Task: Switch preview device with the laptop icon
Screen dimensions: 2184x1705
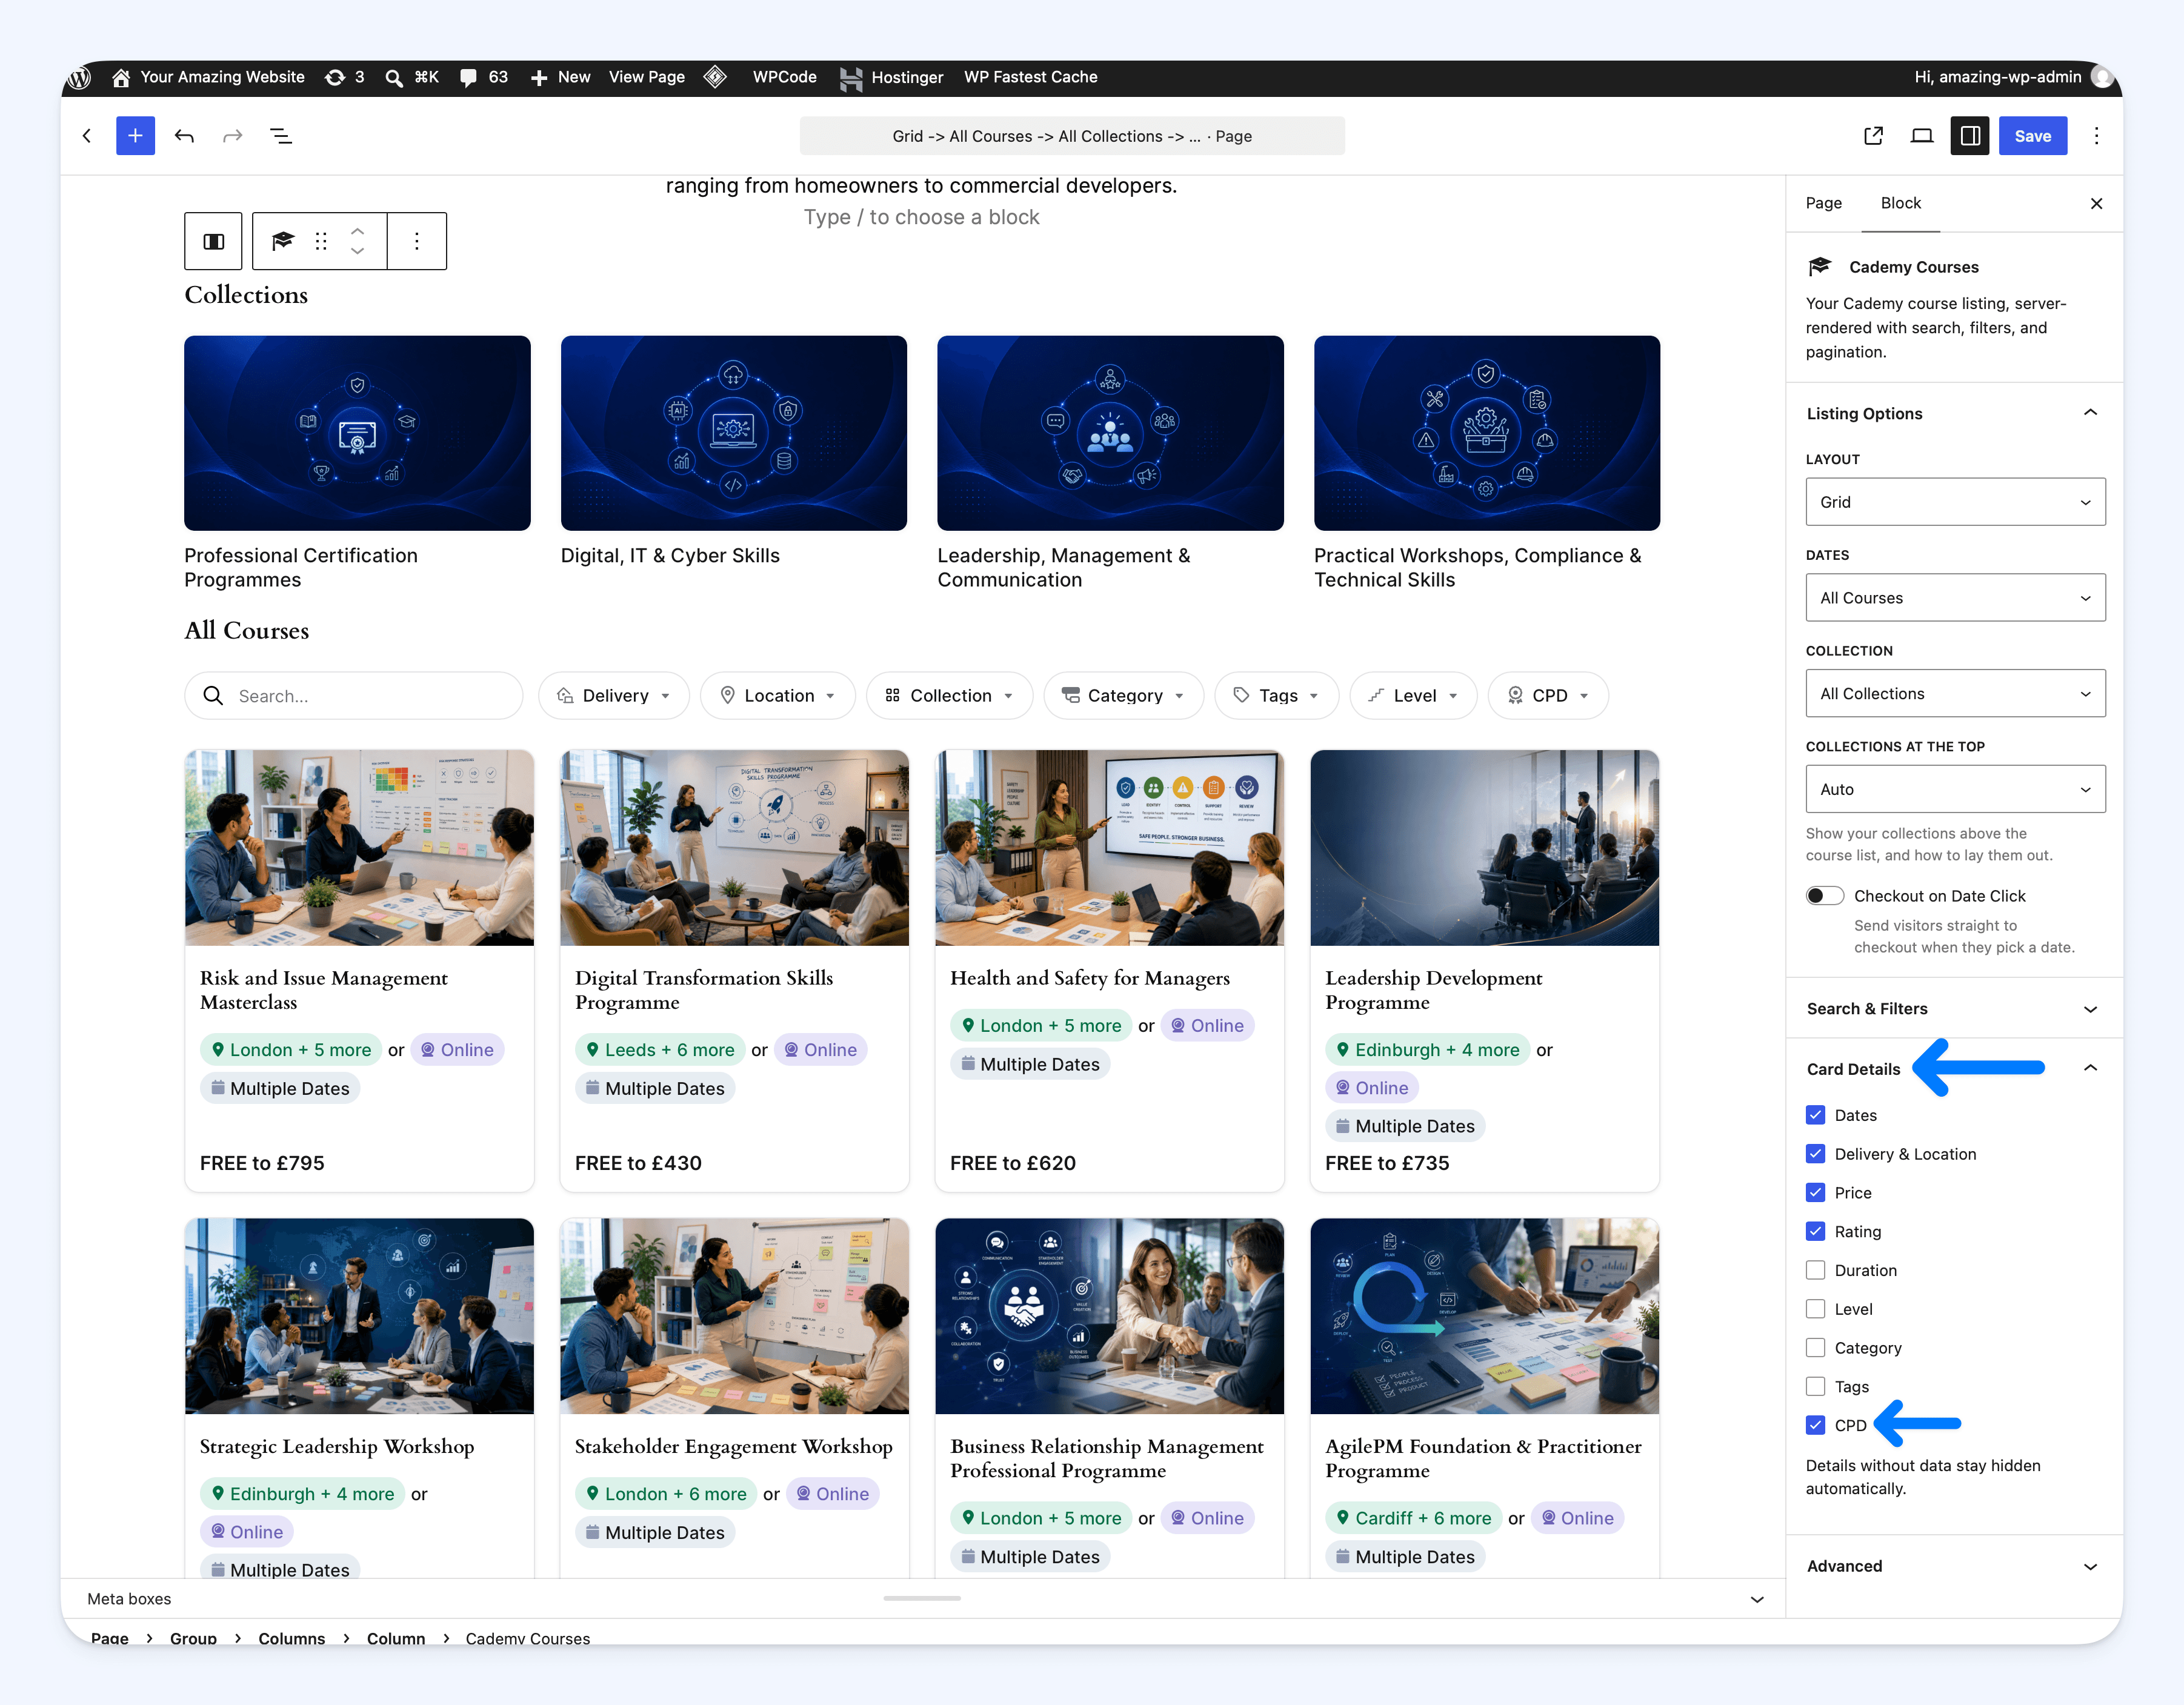Action: click(1922, 136)
